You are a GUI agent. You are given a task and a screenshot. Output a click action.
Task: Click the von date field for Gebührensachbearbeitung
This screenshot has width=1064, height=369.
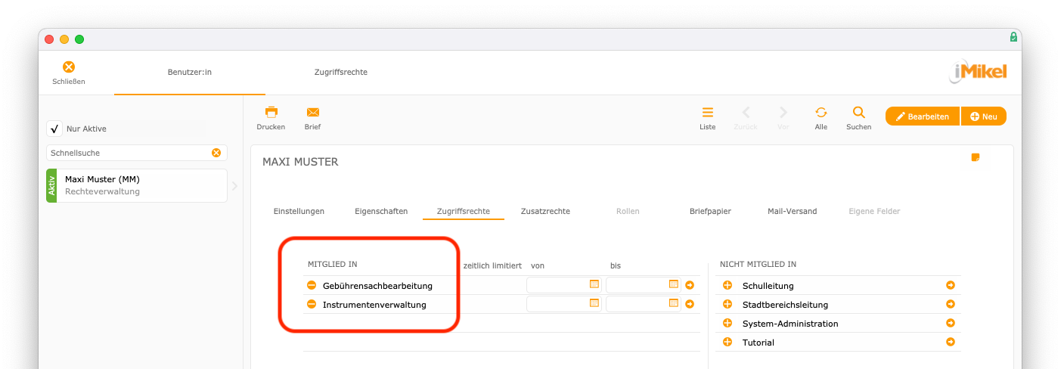click(x=563, y=285)
